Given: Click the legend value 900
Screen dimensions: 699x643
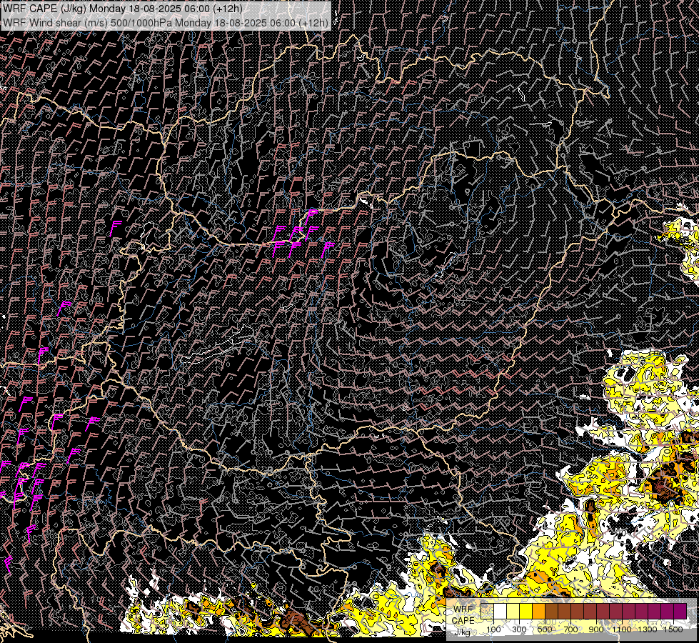Looking at the screenshot, I should tap(596, 629).
